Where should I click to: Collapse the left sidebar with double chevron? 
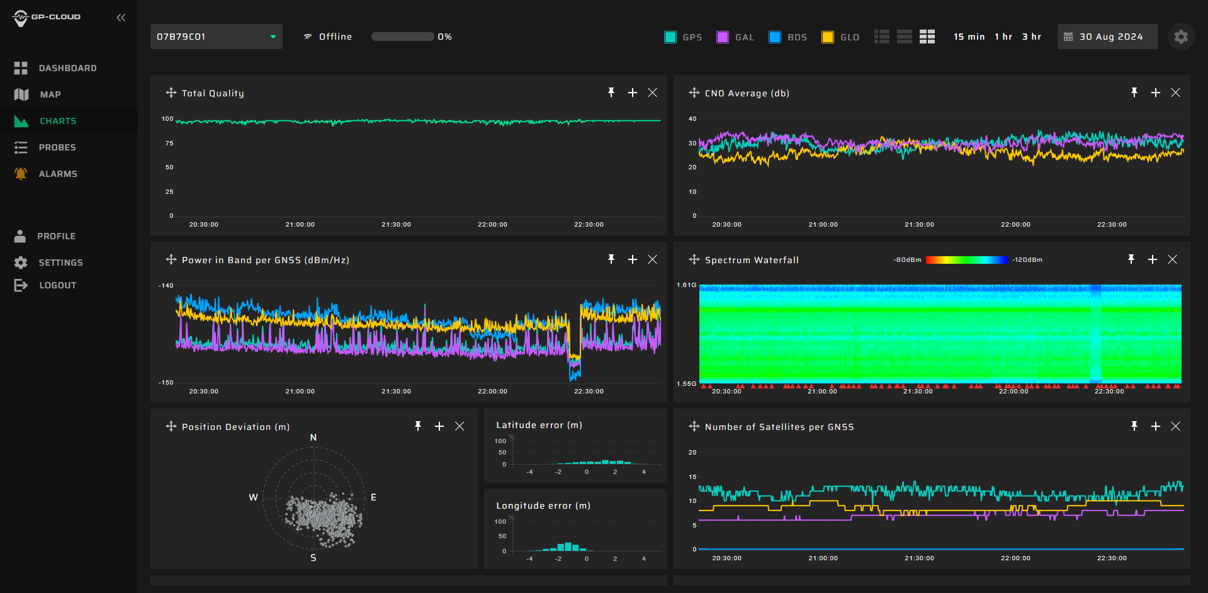point(121,18)
